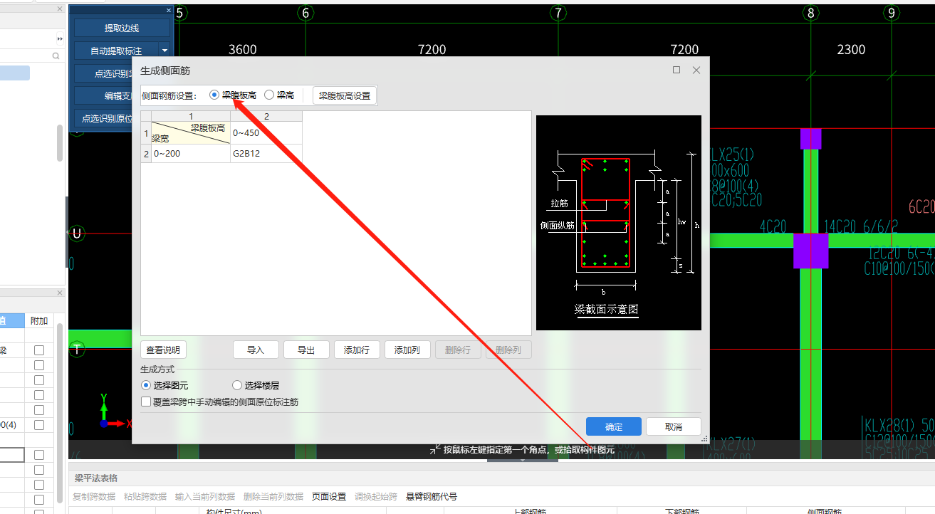935x514 pixels.
Task: Enable 覆盖梁跨中手动编辑的侧面原位标注筋 checkbox
Action: [147, 402]
